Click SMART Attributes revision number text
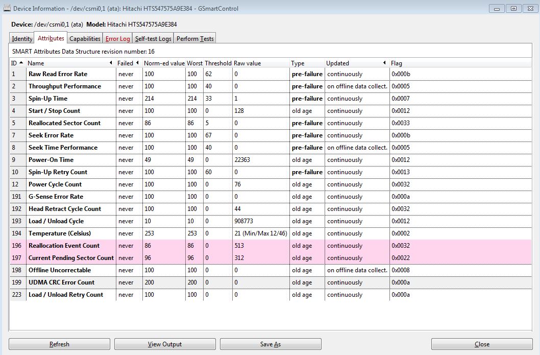The width and height of the screenshot is (540, 355). [83, 52]
